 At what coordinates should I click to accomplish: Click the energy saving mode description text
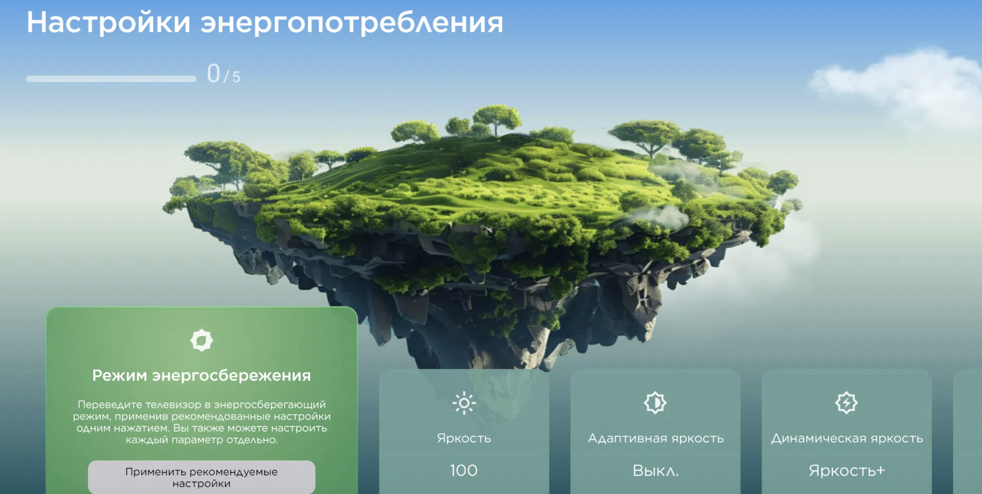(202, 422)
